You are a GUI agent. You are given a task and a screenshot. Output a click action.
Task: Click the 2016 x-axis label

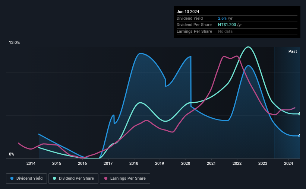82,163
